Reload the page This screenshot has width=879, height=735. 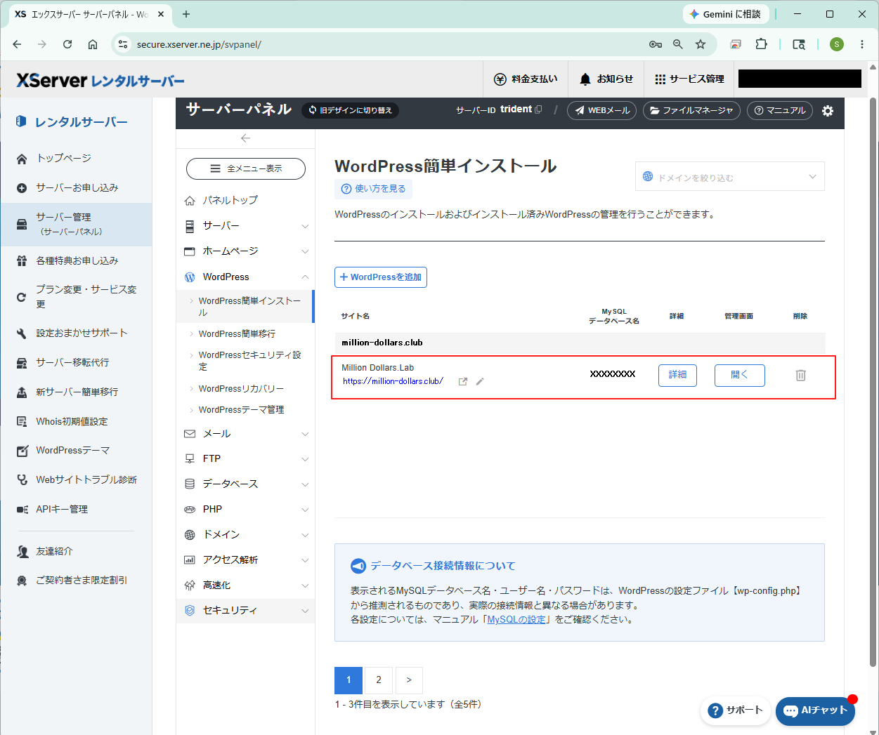[67, 44]
